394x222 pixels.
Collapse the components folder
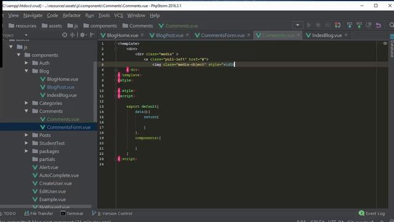(x=19, y=55)
